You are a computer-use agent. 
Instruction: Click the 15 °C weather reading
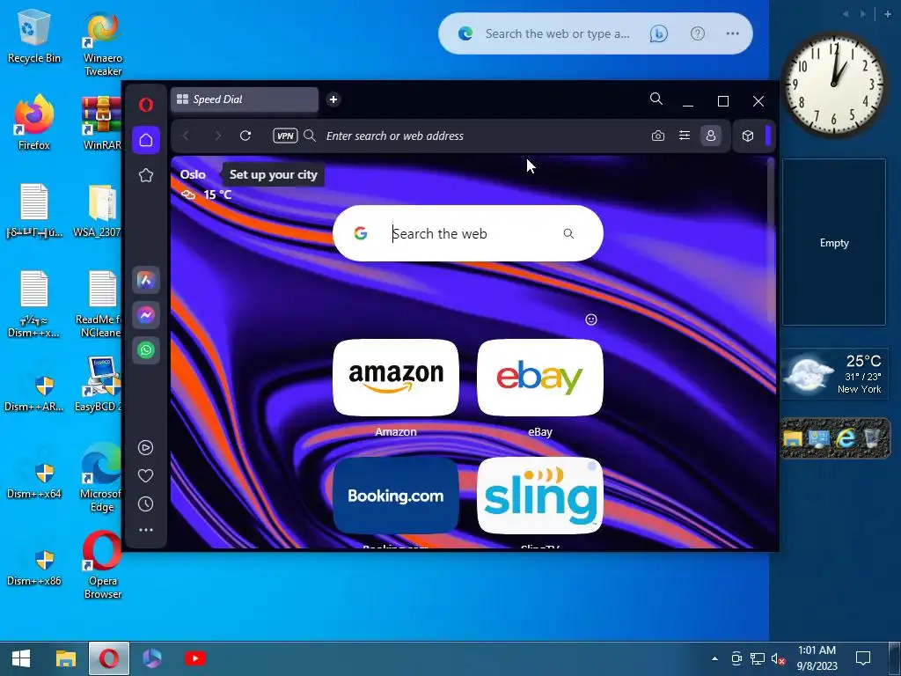217,195
